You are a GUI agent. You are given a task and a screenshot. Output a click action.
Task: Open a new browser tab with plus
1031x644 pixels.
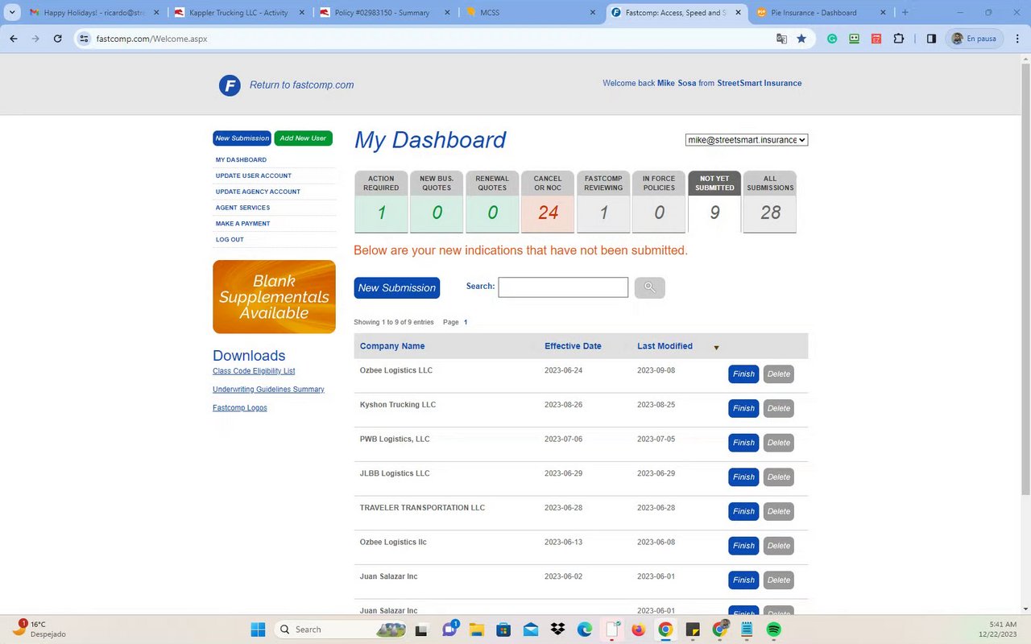(905, 13)
